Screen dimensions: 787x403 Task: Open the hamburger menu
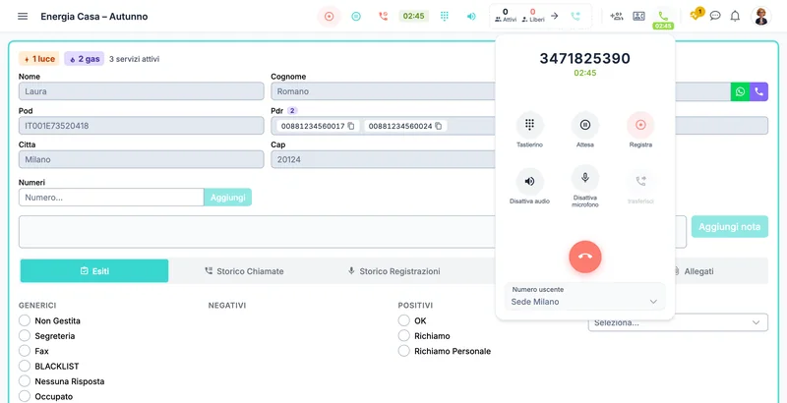click(23, 16)
